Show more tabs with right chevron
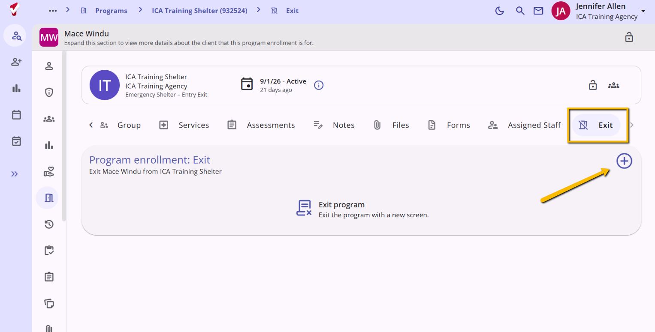The image size is (655, 332). (x=631, y=125)
